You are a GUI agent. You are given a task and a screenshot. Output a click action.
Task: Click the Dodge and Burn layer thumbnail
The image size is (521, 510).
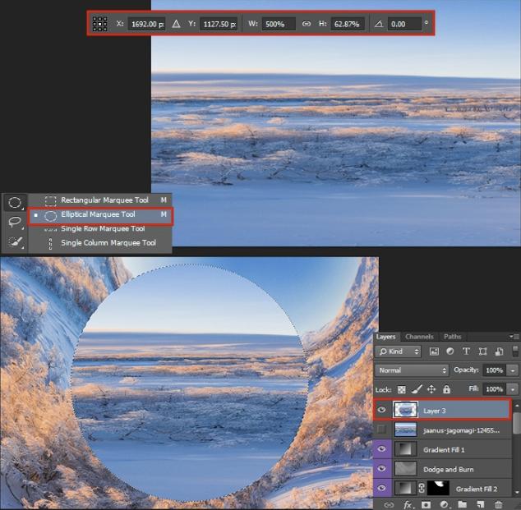click(405, 469)
